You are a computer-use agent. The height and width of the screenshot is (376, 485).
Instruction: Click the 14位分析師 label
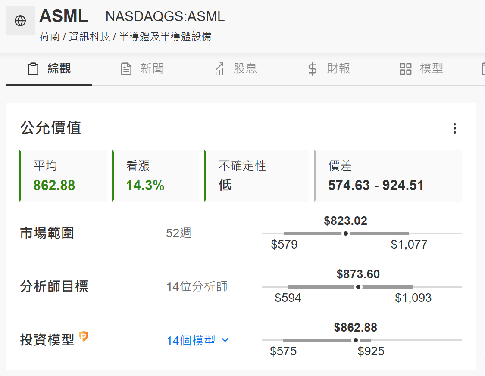(x=197, y=287)
